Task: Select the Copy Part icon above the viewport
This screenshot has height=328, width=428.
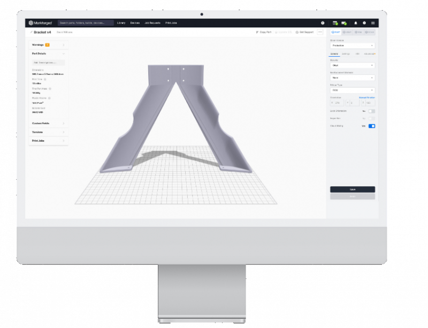Action: 257,32
